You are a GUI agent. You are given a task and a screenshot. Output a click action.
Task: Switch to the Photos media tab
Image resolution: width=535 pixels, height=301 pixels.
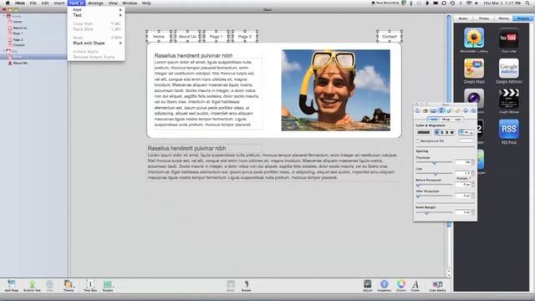(483, 18)
